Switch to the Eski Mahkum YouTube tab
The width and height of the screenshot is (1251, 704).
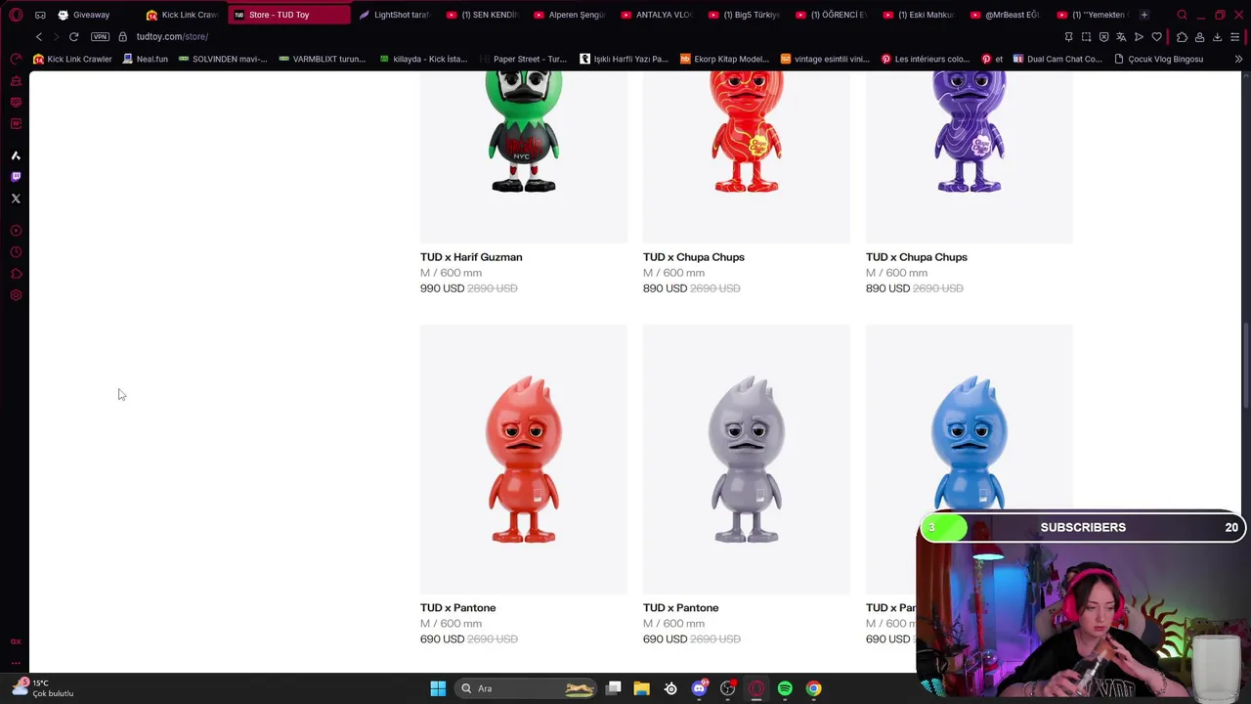point(919,15)
